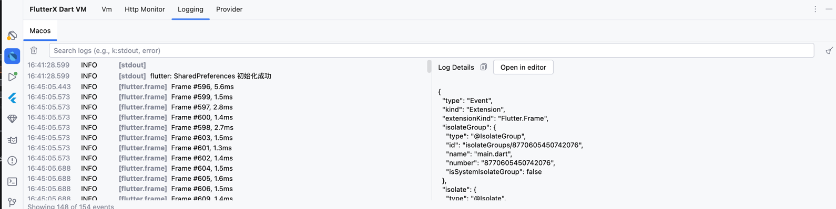Click the Open in editor button

point(523,67)
